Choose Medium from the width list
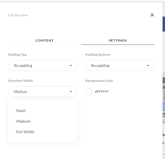Screen dimensions: 165x159 [x=23, y=121]
